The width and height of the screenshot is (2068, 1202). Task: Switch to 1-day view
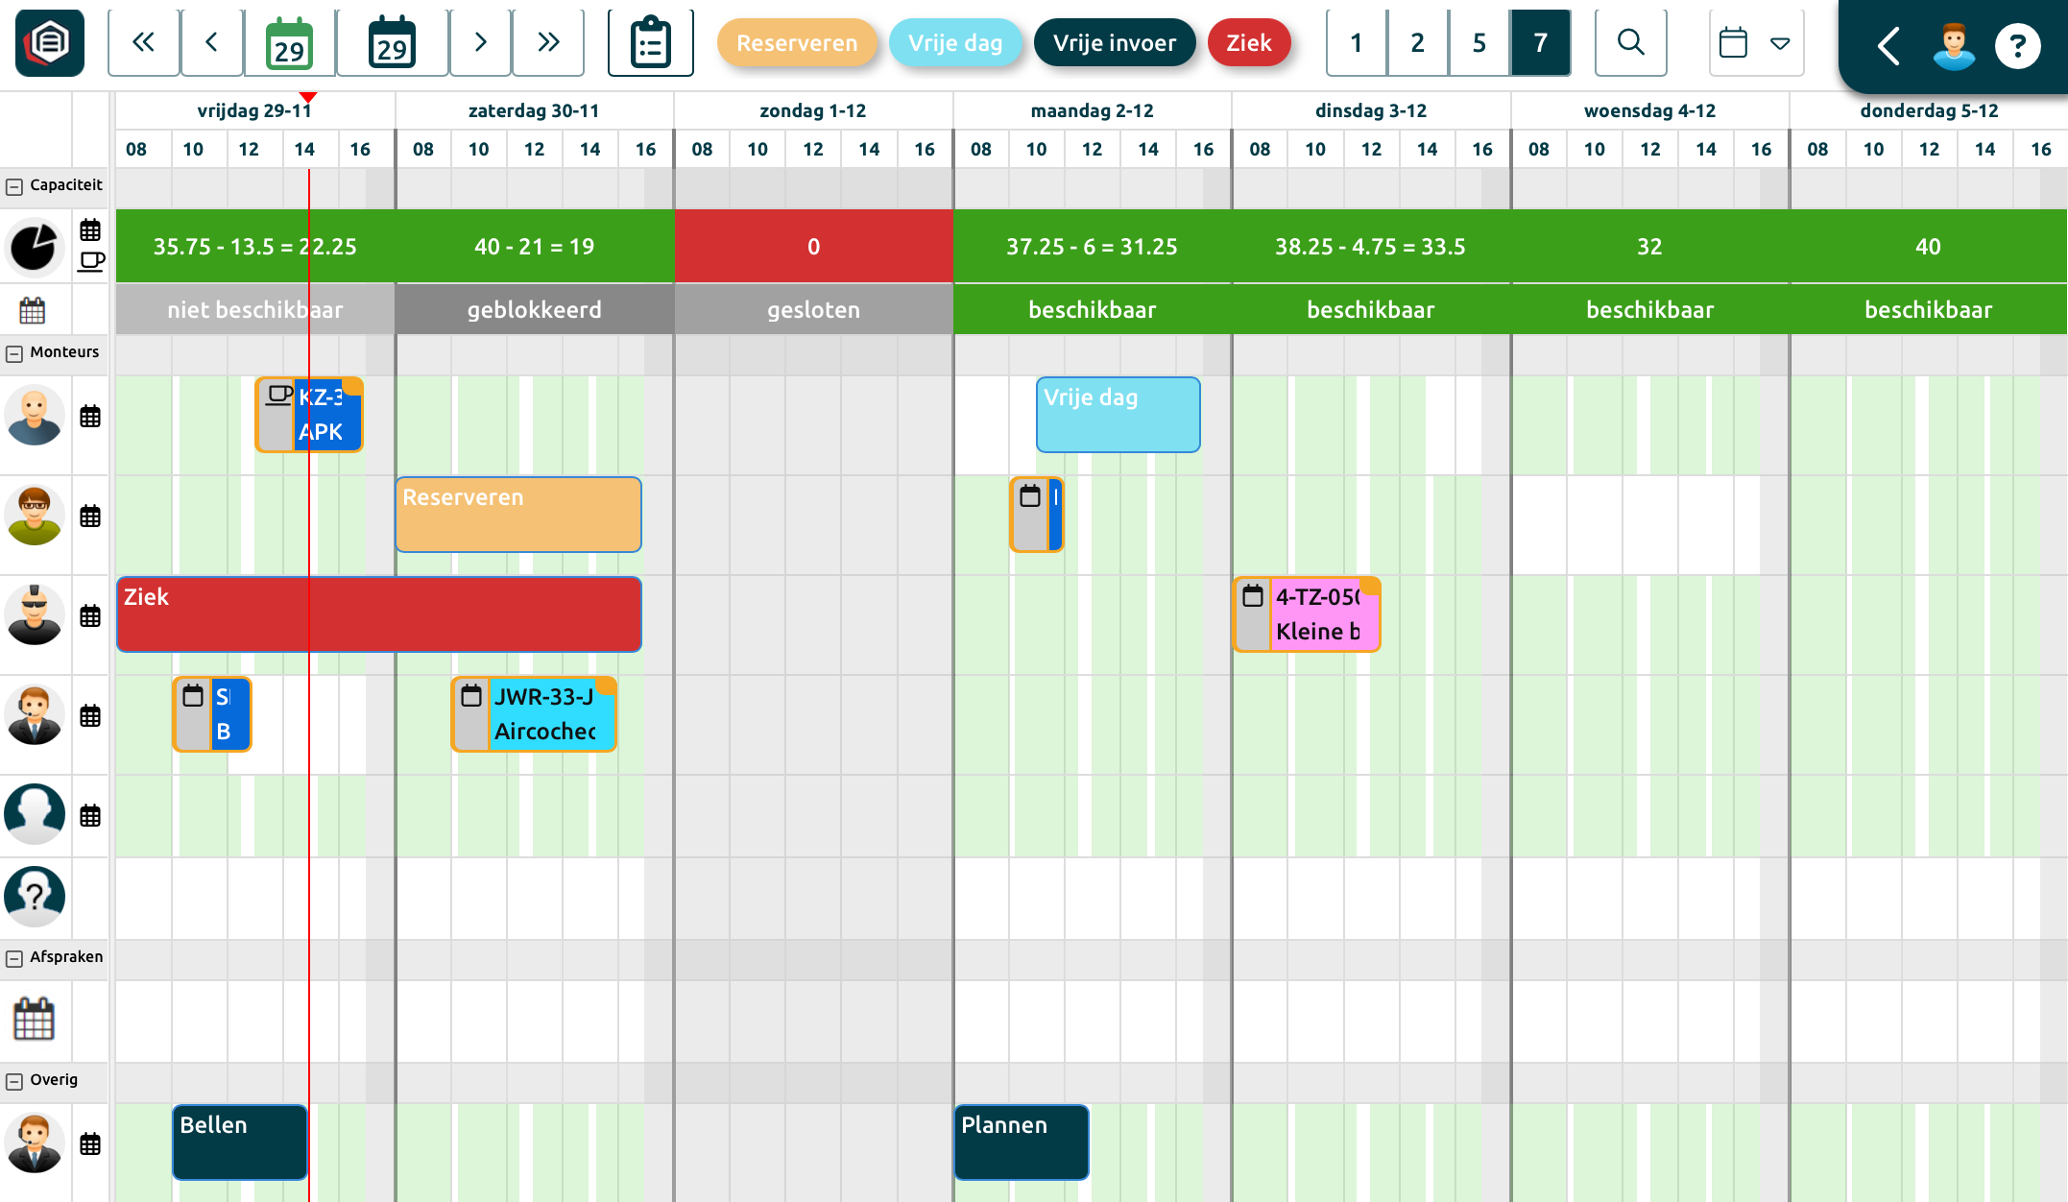1356,42
